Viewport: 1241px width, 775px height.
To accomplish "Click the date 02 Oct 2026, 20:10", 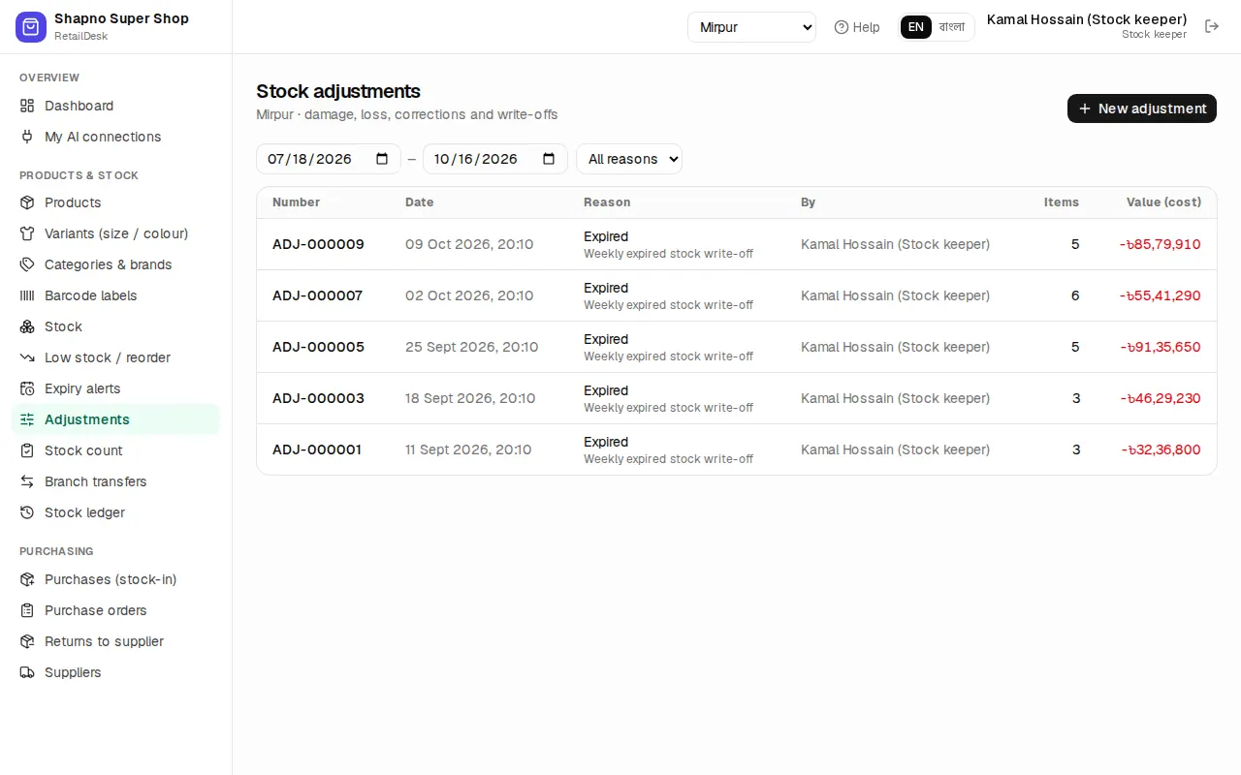I will [469, 295].
